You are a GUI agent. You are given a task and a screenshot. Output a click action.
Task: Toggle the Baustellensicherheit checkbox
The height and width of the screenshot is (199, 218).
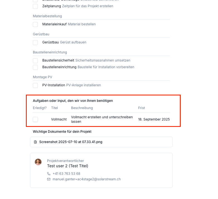click(x=35, y=60)
